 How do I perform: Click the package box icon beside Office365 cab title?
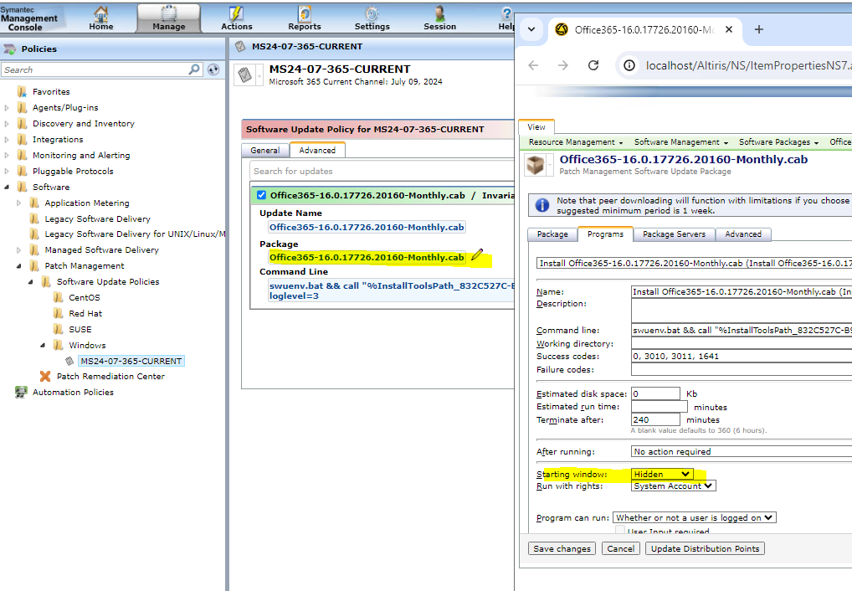click(535, 165)
